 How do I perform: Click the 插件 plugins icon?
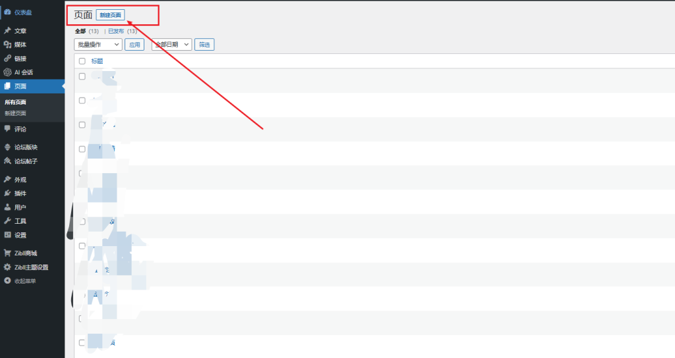(x=7, y=193)
